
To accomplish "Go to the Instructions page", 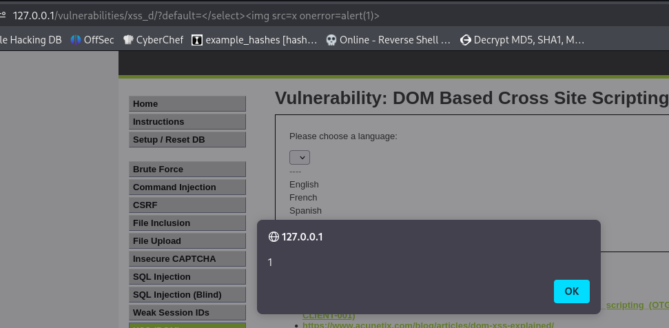I will [x=187, y=122].
